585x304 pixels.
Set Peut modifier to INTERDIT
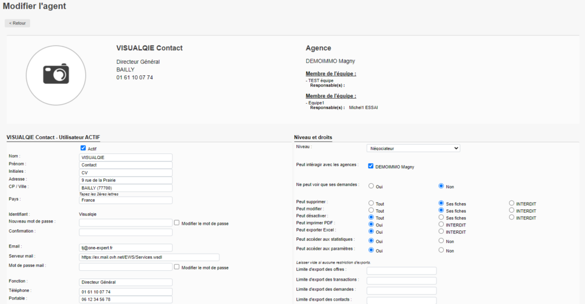pyautogui.click(x=511, y=210)
